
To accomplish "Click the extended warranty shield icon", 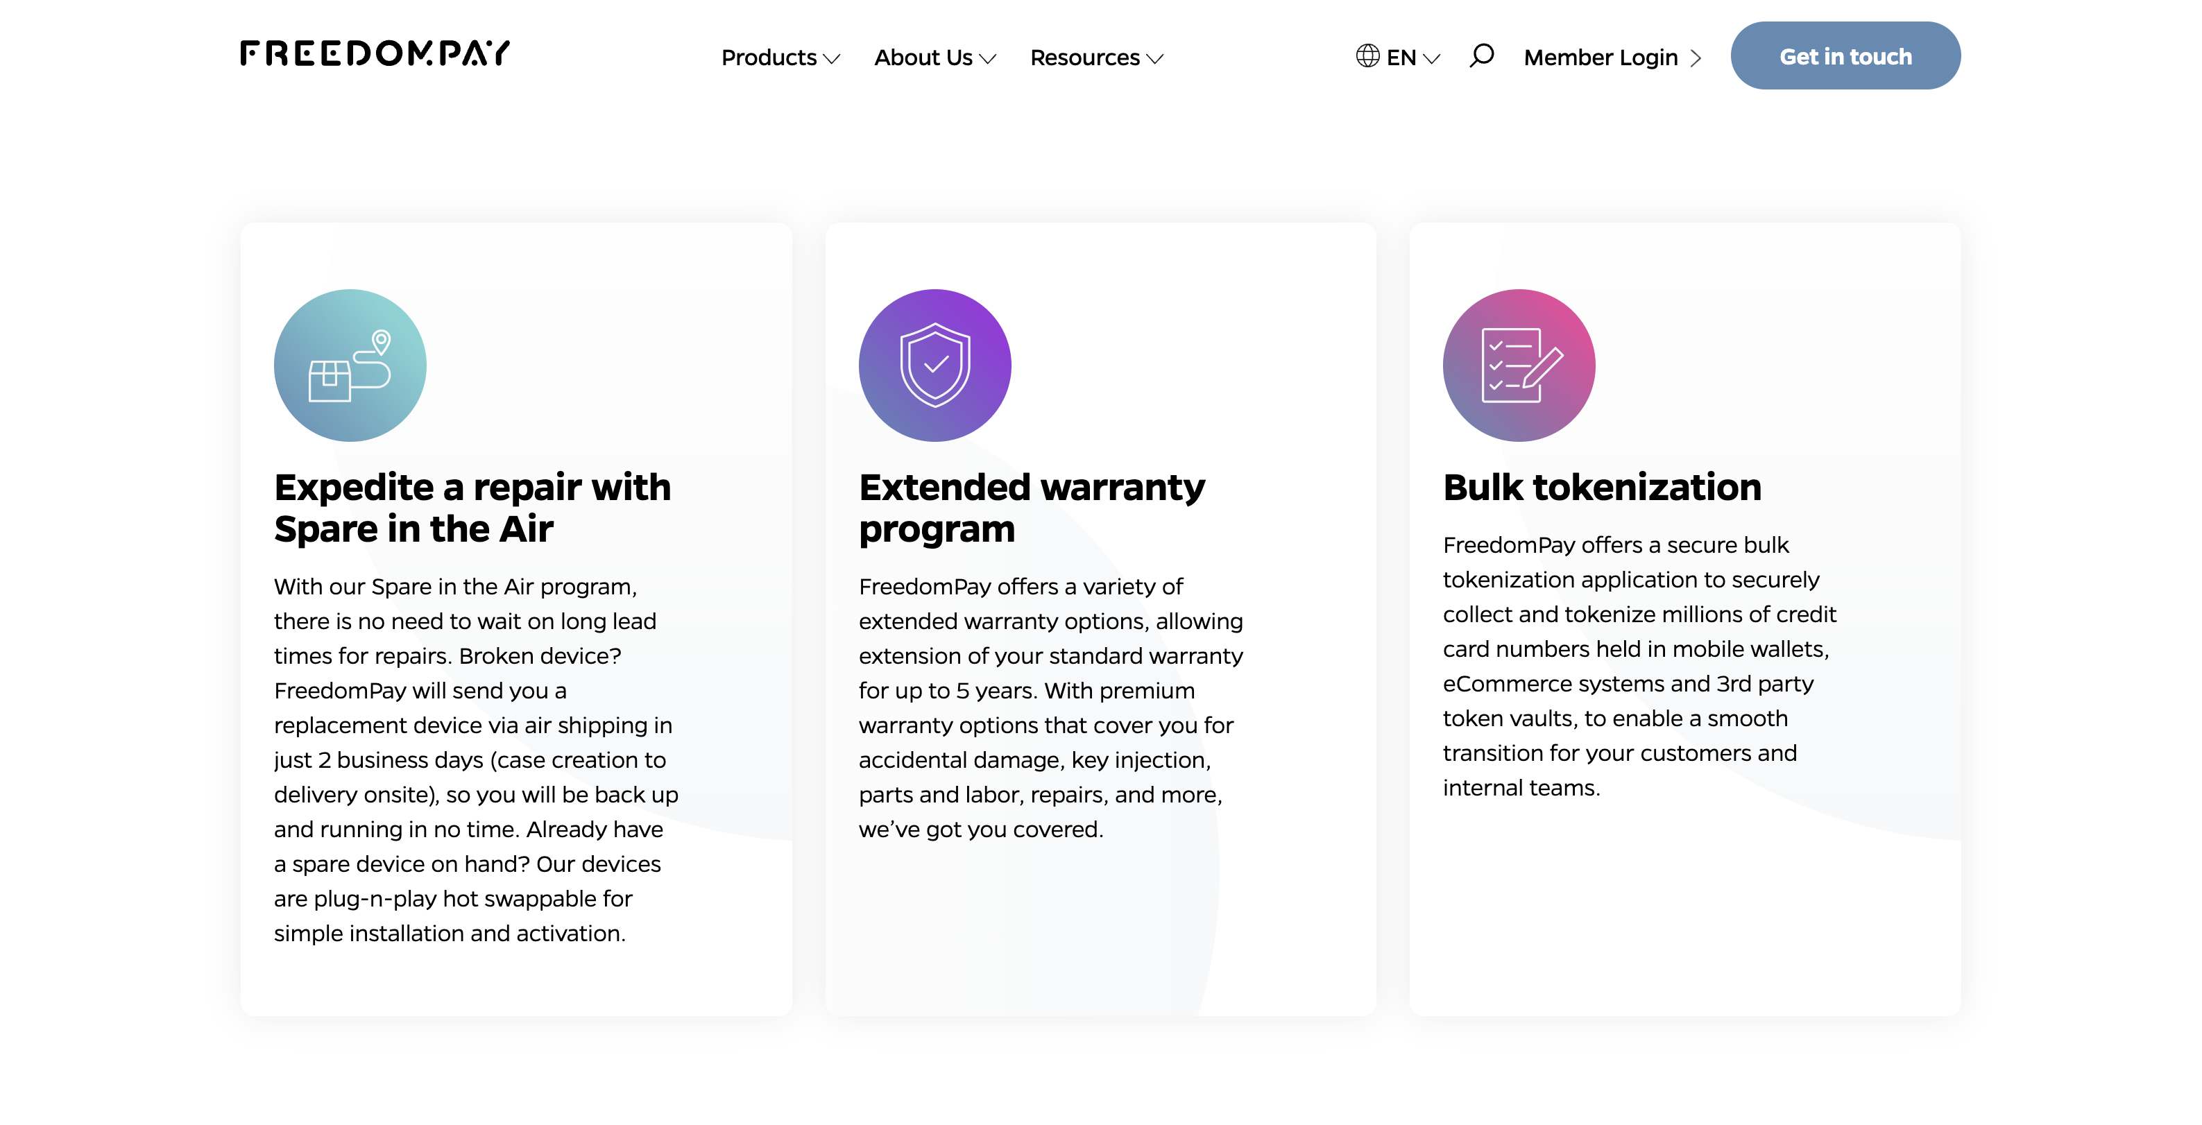I will coord(934,365).
